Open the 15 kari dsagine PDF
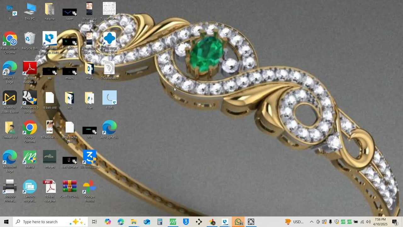This screenshot has height=227, width=403. [x=50, y=191]
